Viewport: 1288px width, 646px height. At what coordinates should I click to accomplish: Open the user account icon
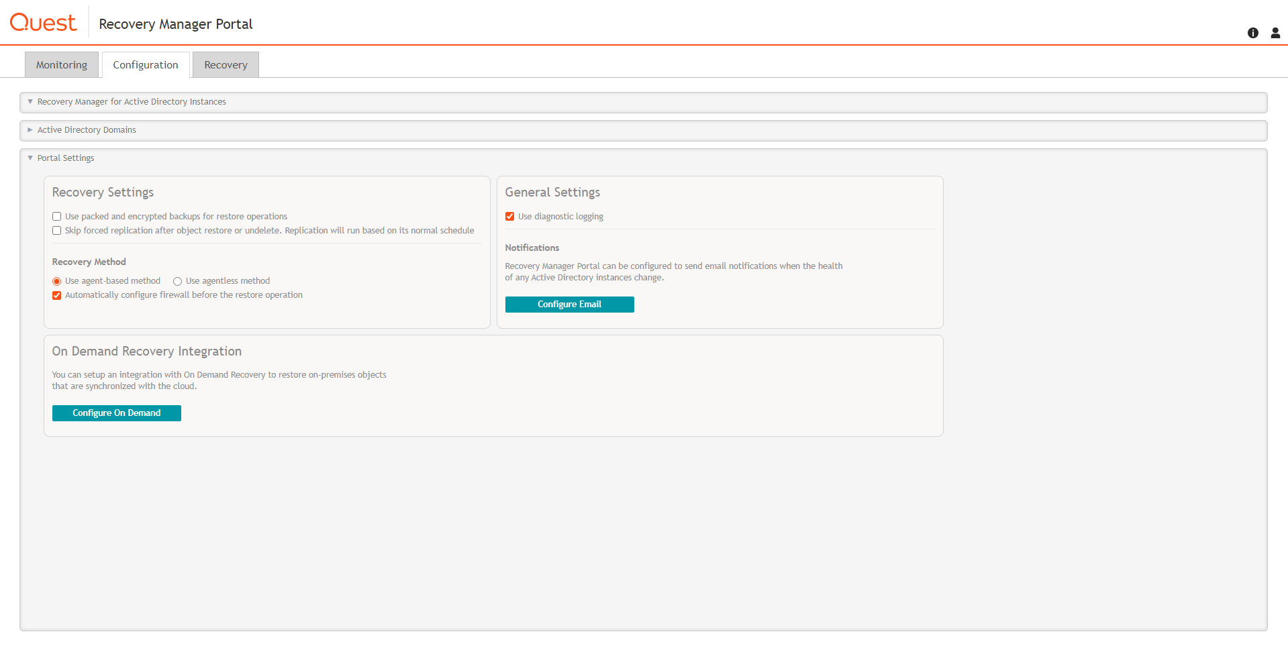tap(1275, 33)
